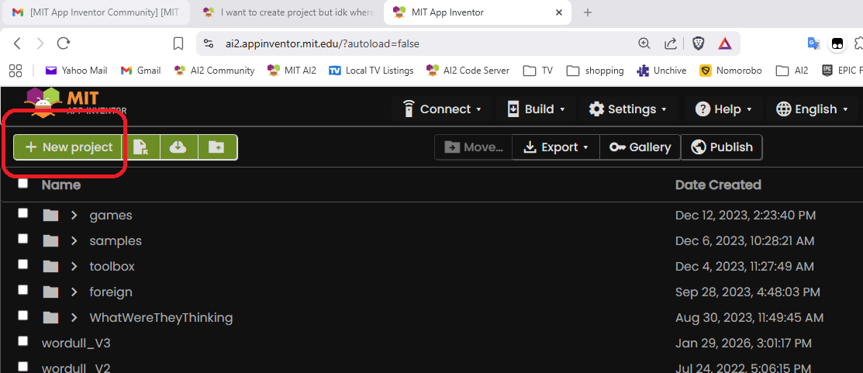This screenshot has width=863, height=373.
Task: Click the foreign folder icon
Action: (50, 292)
